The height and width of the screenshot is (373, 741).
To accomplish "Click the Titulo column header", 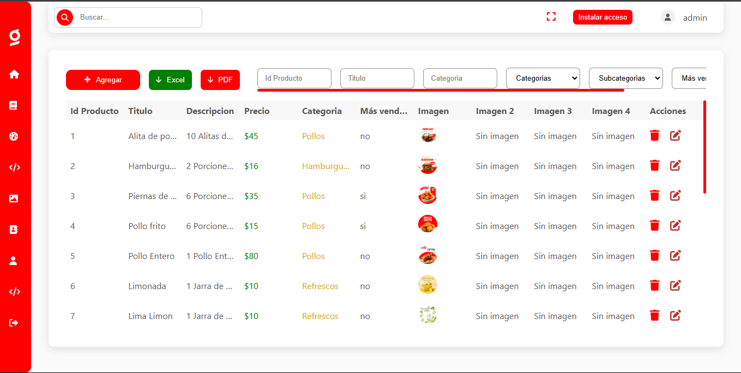I will click(x=140, y=111).
